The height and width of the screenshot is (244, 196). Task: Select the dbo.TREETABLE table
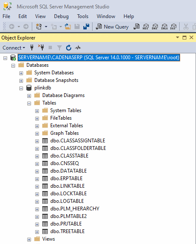click(67, 231)
